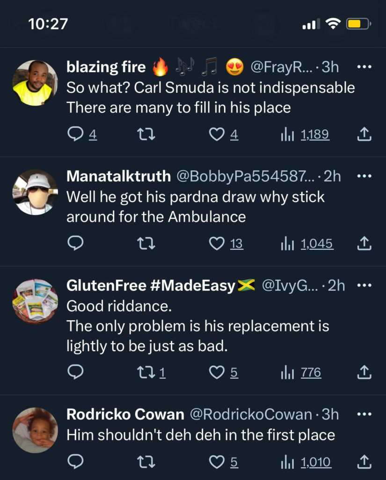386x480 pixels.
Task: Share the GlutenFree #MadeEasy tweet
Action: (x=364, y=372)
